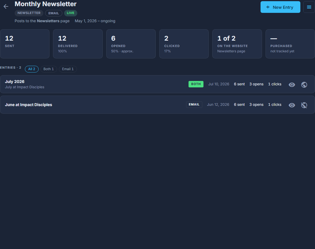
Task: Click the Jun 12, 2026 date
Action: [x=218, y=105]
